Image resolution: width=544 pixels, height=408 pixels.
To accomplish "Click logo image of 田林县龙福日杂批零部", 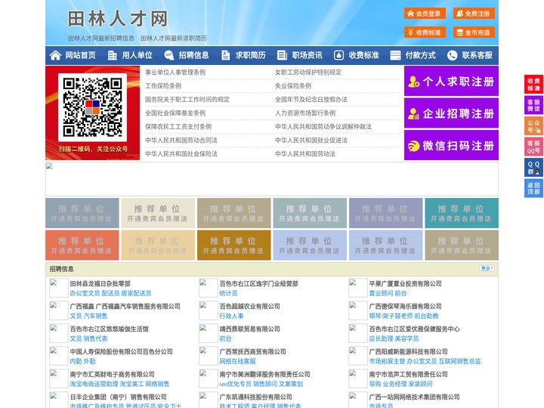I will point(59,288).
